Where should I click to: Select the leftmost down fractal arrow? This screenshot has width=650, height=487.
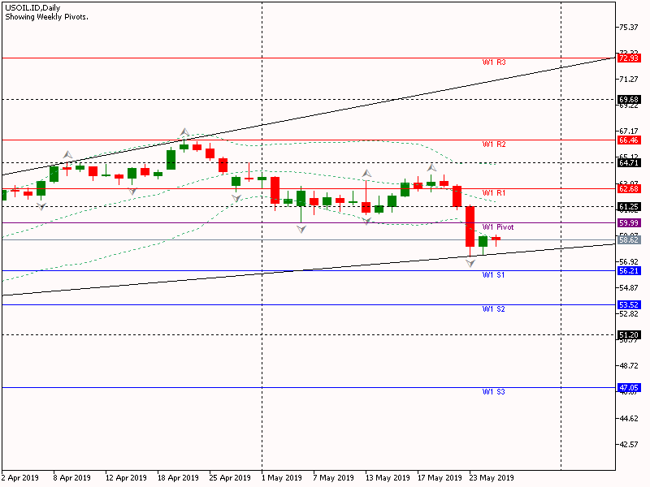point(41,206)
